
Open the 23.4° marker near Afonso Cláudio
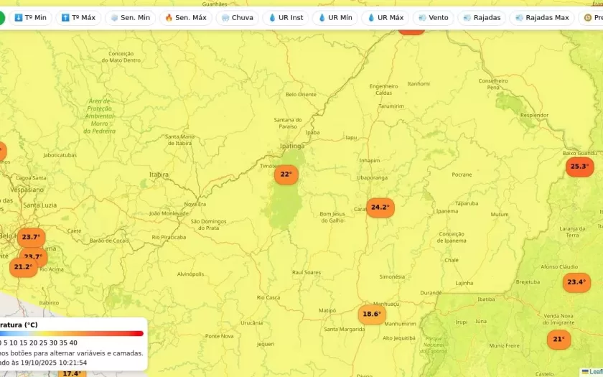click(x=576, y=282)
